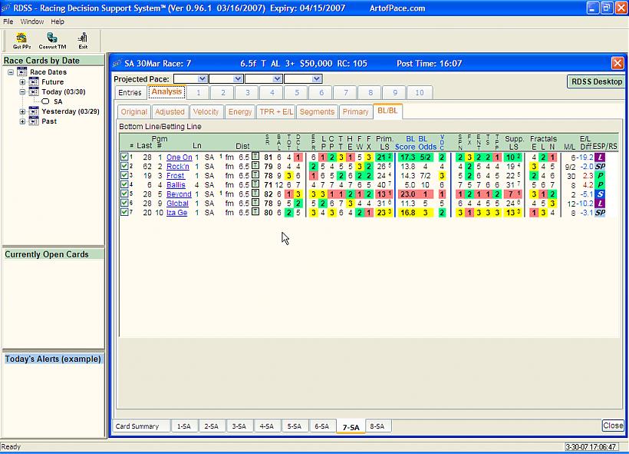Image resolution: width=629 pixels, height=454 pixels.
Task: Click the T surface icon in Rock'n row
Action: click(255, 165)
